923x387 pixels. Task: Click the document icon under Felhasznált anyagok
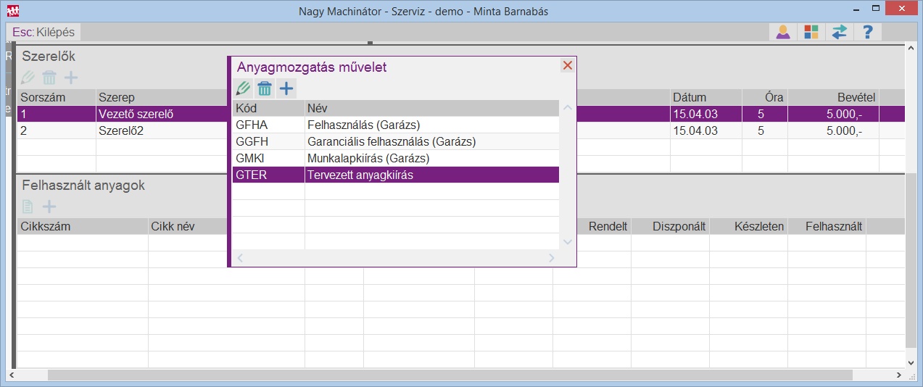[x=28, y=207]
